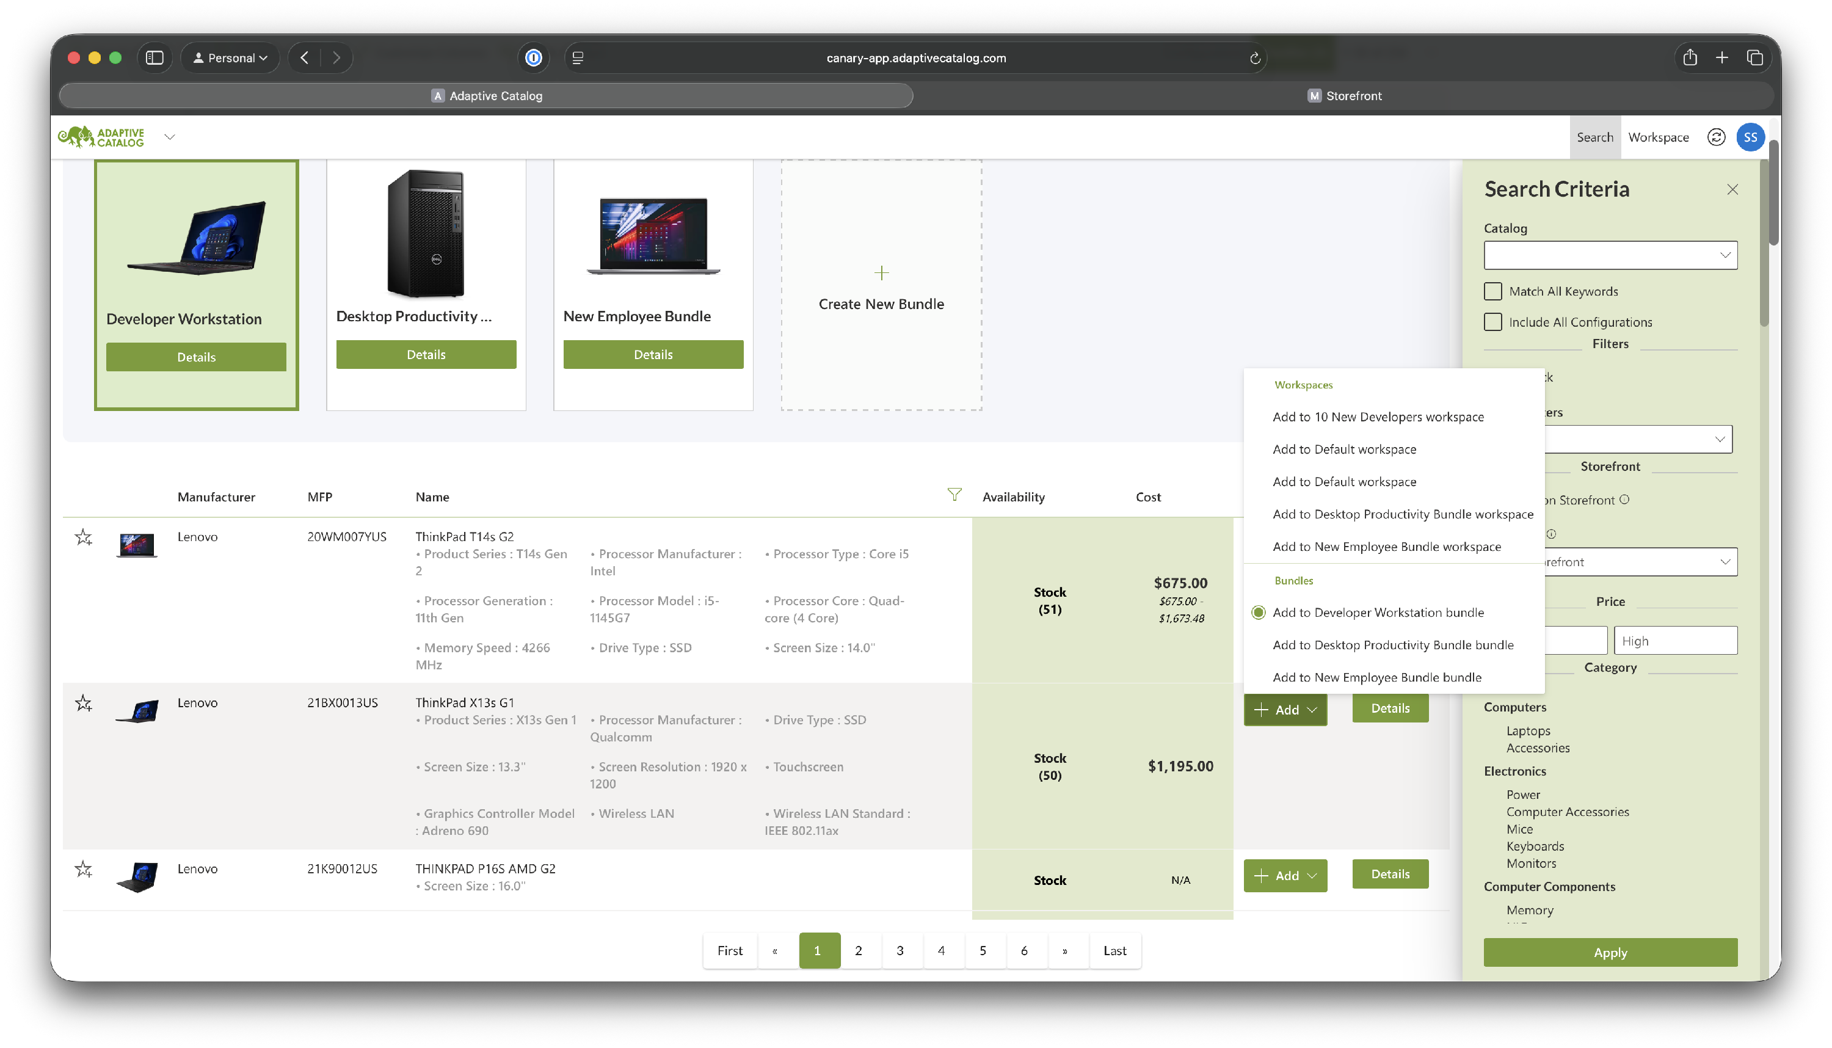Open the Catalog dropdown
Image resolution: width=1832 pixels, height=1048 pixels.
tap(1610, 255)
